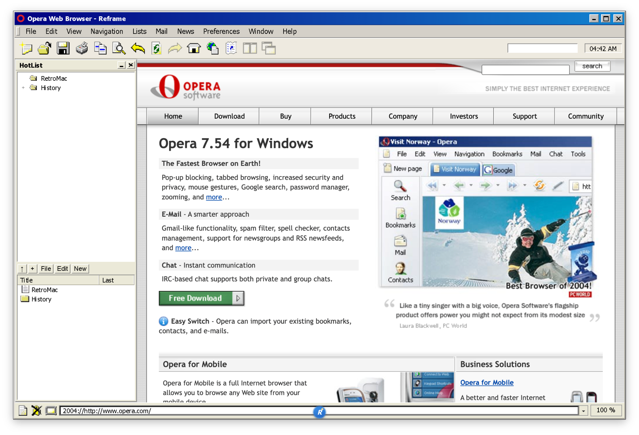Image resolution: width=639 pixels, height=435 pixels.
Task: Follow the 'more' link after zooming
Action: (214, 197)
